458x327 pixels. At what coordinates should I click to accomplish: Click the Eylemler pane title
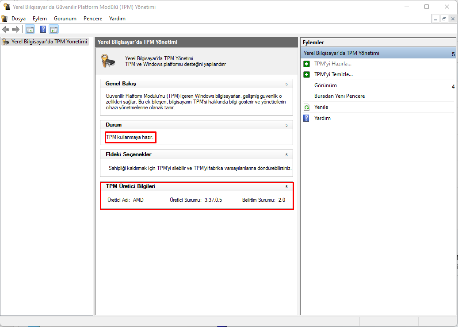coord(313,42)
